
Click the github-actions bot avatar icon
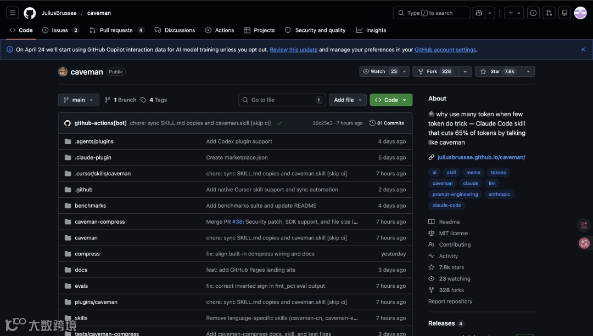click(68, 123)
